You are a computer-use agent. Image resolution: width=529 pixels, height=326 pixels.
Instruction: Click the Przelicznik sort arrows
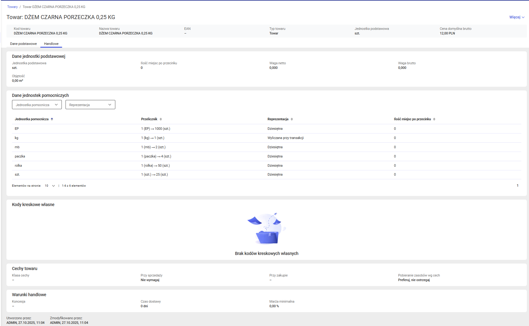pyautogui.click(x=161, y=119)
